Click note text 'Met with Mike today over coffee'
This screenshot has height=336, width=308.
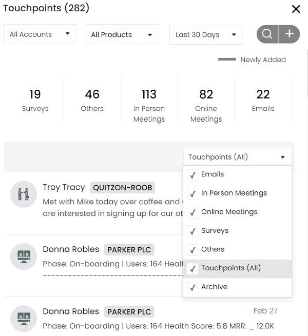103,202
